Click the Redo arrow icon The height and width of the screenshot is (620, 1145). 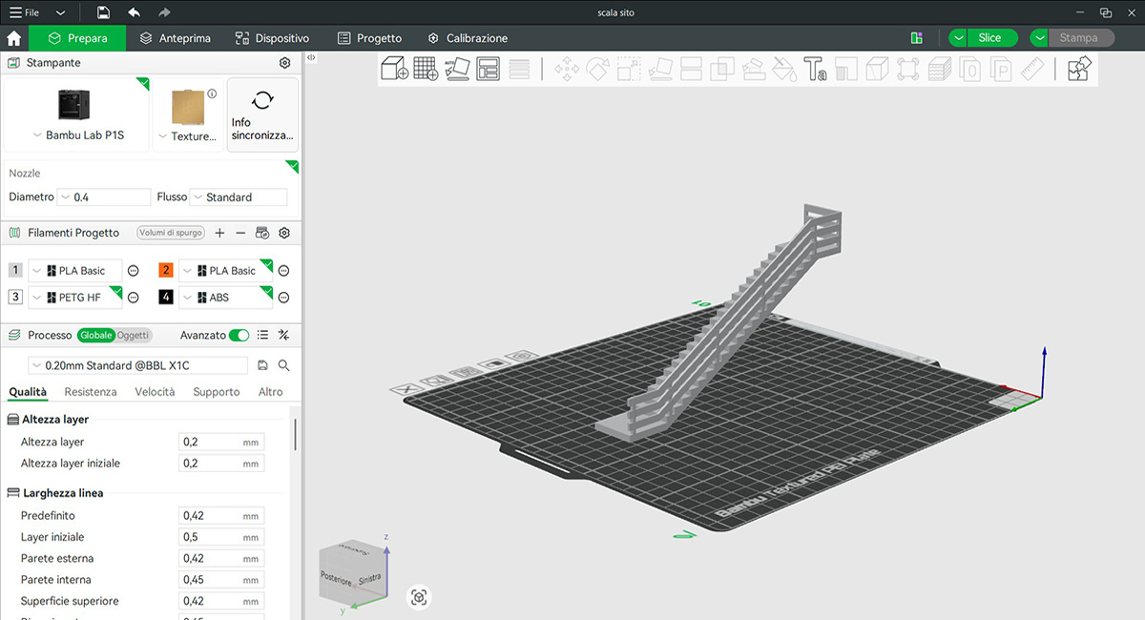[x=164, y=12]
